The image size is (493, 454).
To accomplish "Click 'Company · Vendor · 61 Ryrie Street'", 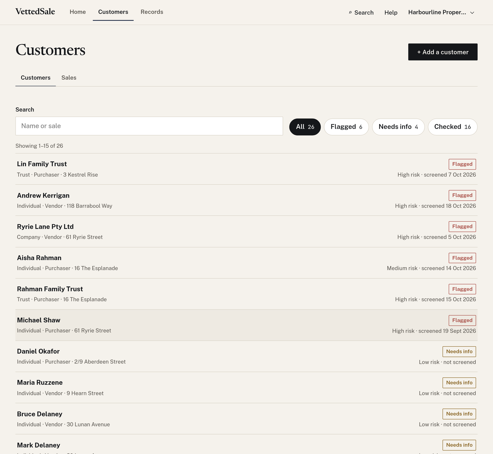I will (60, 237).
